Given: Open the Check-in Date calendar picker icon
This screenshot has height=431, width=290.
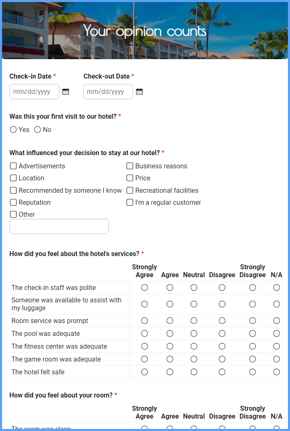Looking at the screenshot, I should (x=65, y=91).
